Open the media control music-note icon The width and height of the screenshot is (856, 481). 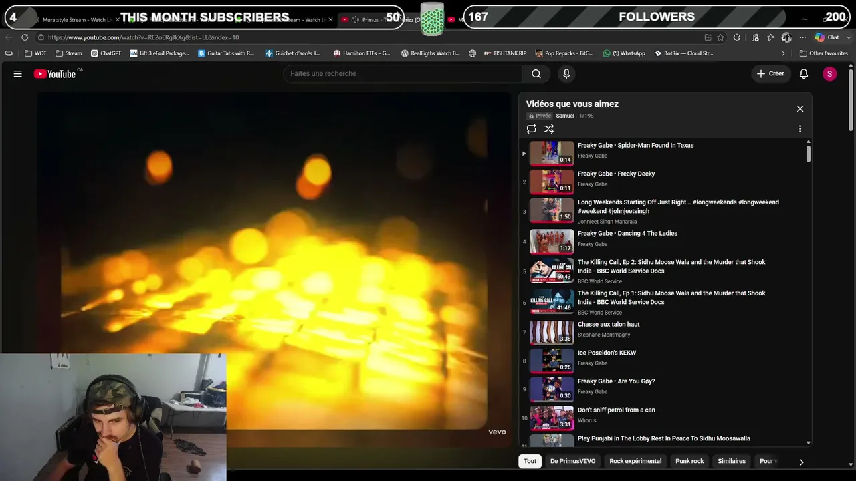click(755, 37)
